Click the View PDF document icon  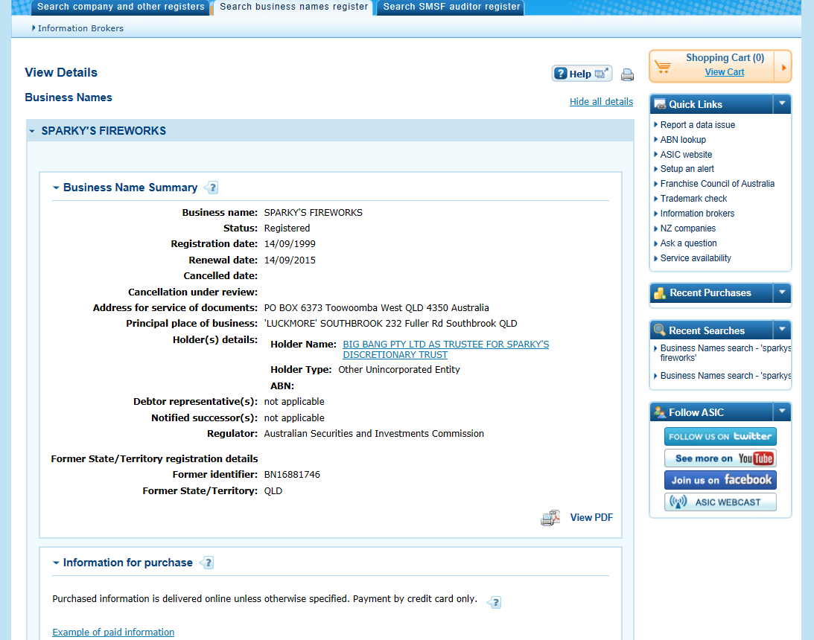[550, 518]
